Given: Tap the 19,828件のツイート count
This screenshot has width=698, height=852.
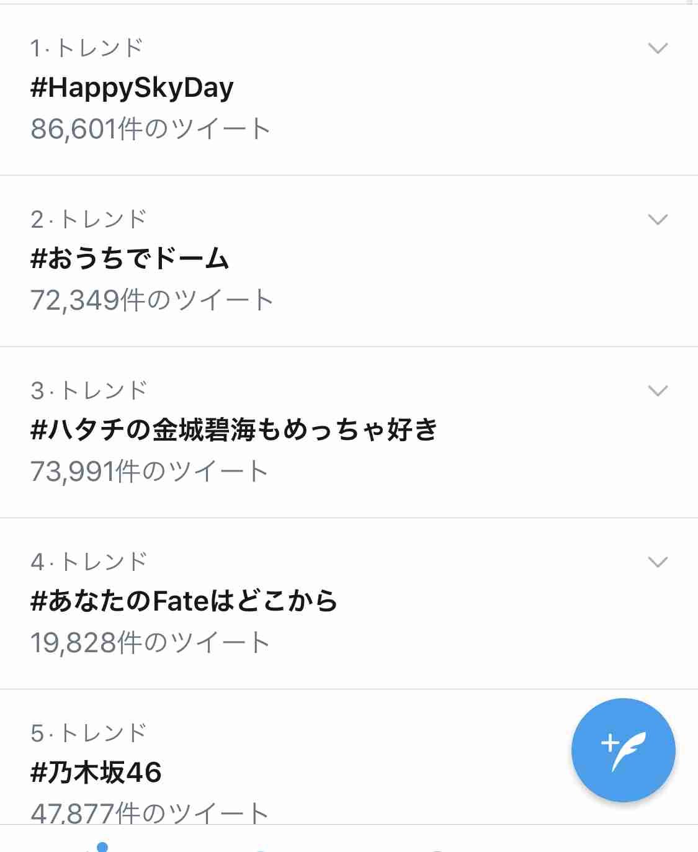Looking at the screenshot, I should click(x=150, y=643).
